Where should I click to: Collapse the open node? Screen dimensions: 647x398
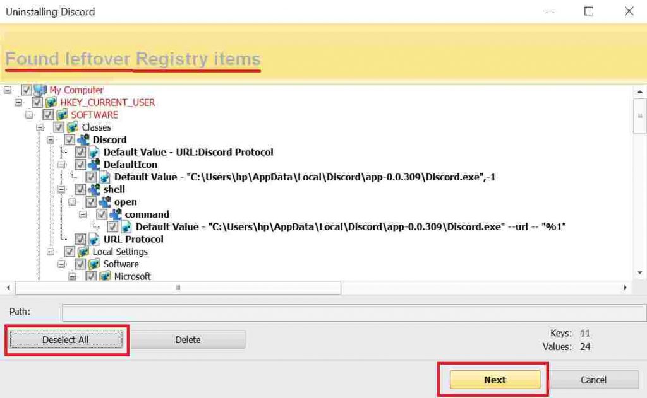tap(72, 202)
